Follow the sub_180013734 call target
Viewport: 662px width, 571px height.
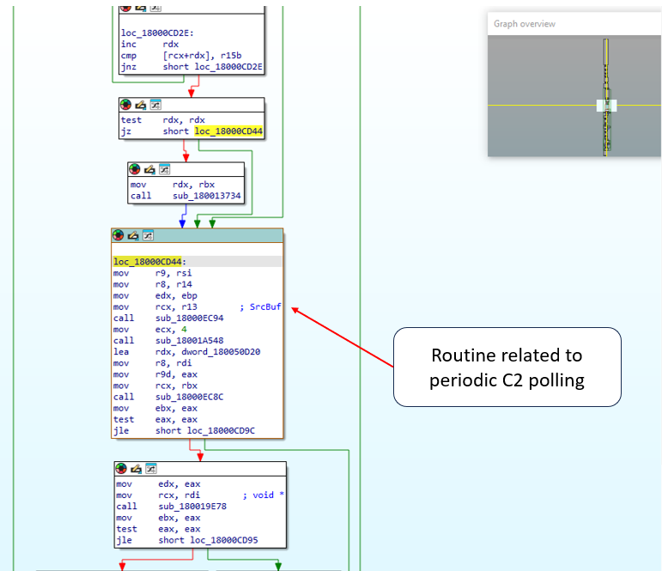[206, 196]
